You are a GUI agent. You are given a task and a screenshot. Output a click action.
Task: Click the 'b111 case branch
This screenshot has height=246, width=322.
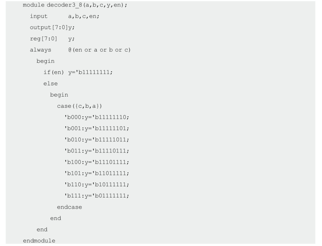click(97, 196)
